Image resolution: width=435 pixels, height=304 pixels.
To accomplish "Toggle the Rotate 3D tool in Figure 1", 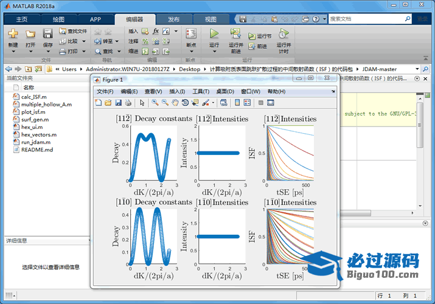I will point(185,103).
